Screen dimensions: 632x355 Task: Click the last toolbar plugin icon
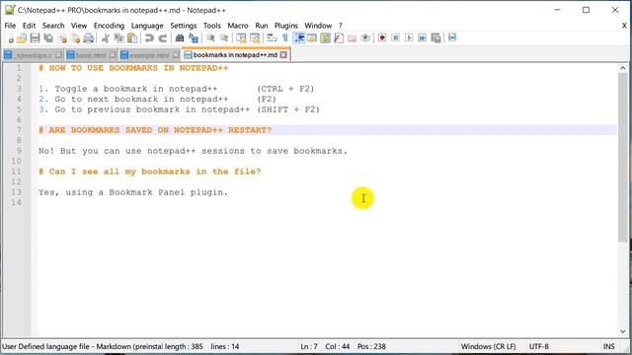(452, 37)
